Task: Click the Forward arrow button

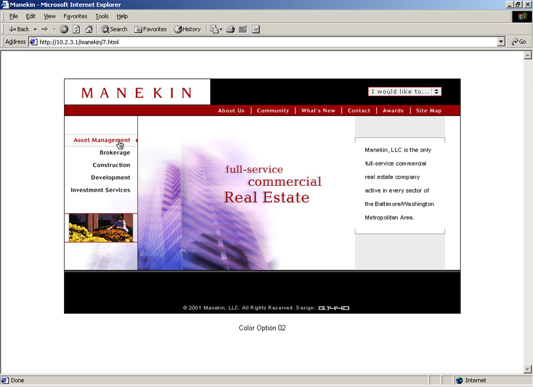Action: (x=44, y=29)
